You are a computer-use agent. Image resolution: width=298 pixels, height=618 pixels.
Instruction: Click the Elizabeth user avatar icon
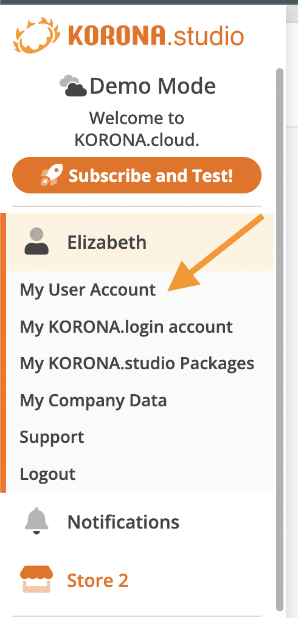point(36,241)
